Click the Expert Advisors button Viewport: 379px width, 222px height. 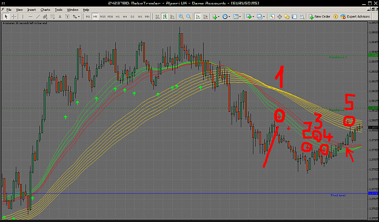point(355,16)
